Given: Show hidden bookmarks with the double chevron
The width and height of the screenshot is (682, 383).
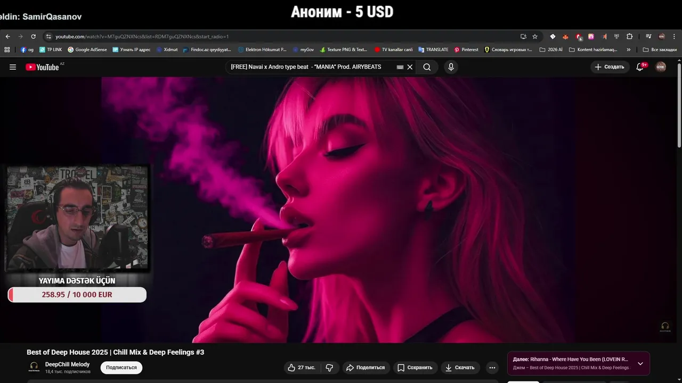Looking at the screenshot, I should (629, 49).
